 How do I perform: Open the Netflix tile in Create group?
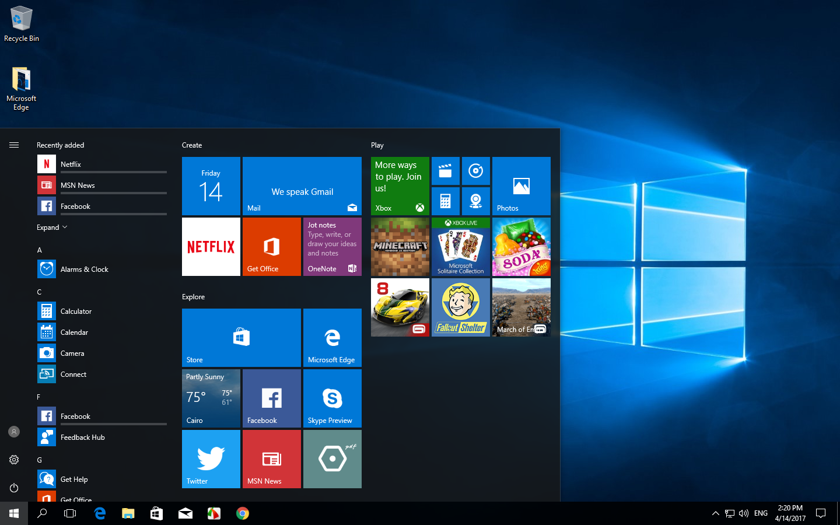point(211,247)
